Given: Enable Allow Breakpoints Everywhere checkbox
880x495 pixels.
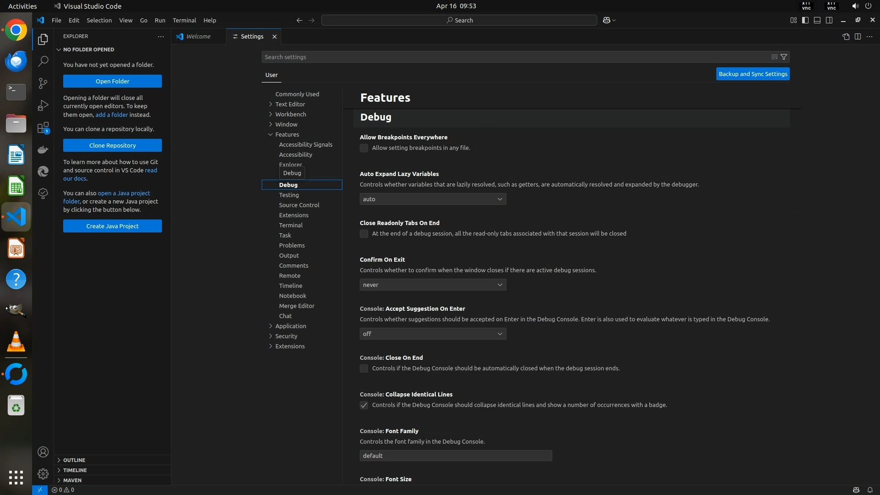Looking at the screenshot, I should (x=364, y=148).
